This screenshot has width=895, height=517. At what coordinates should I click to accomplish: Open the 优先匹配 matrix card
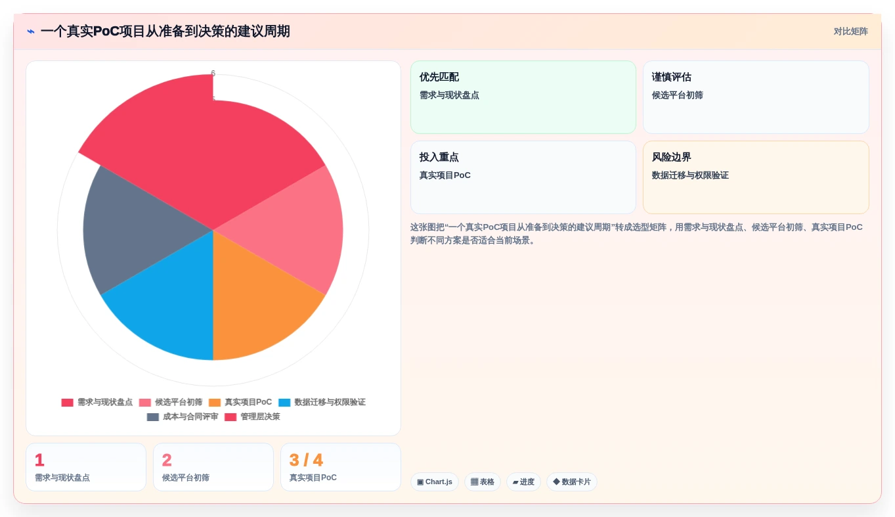523,97
